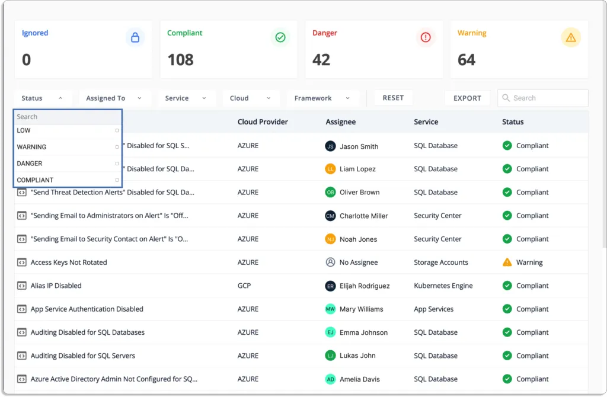Click the red exclamation icon on Danger card
Image resolution: width=607 pixels, height=397 pixels.
[x=426, y=37]
